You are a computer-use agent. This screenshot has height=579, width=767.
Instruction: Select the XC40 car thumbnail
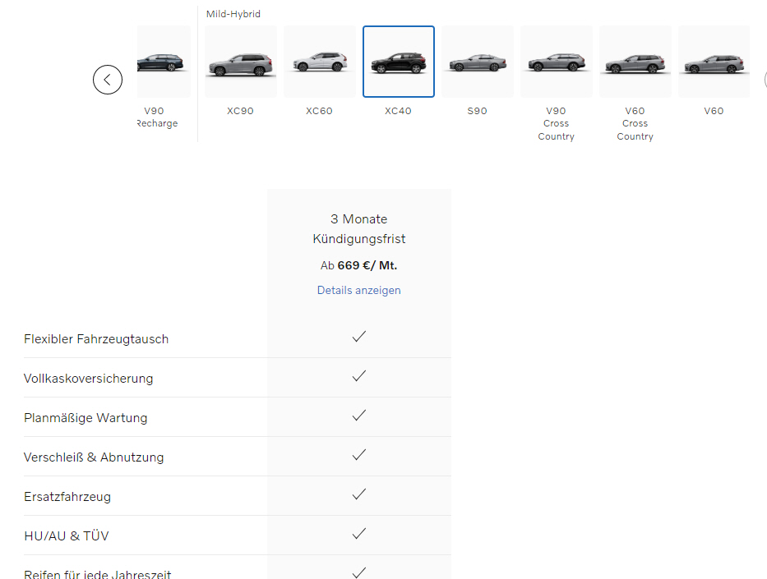tap(399, 62)
